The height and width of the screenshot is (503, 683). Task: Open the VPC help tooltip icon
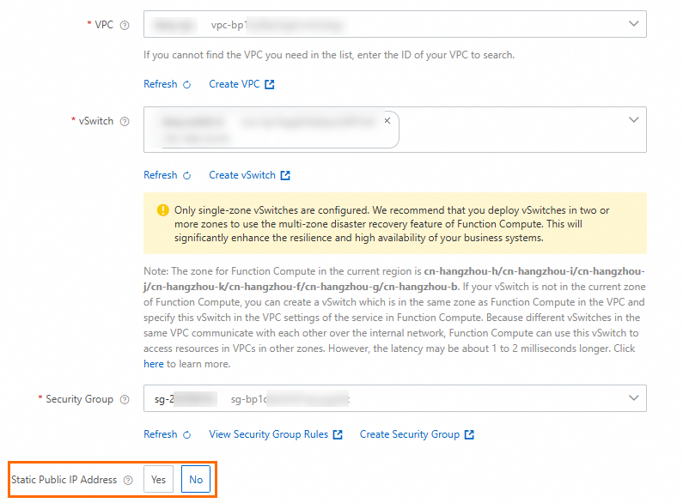(125, 25)
